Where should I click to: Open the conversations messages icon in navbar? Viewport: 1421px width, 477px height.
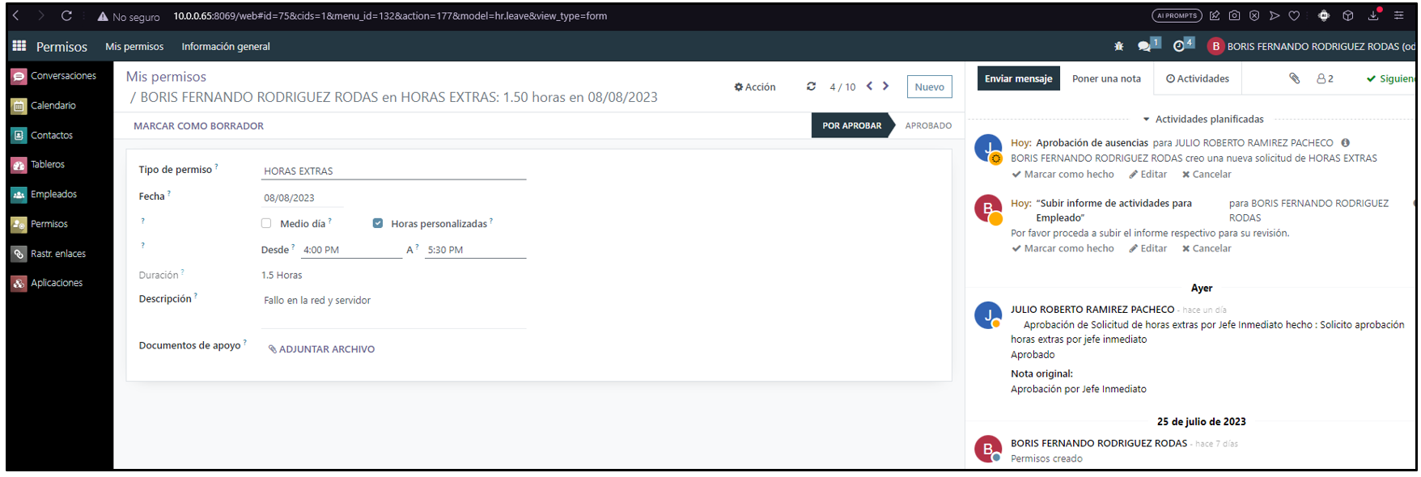coord(1144,47)
